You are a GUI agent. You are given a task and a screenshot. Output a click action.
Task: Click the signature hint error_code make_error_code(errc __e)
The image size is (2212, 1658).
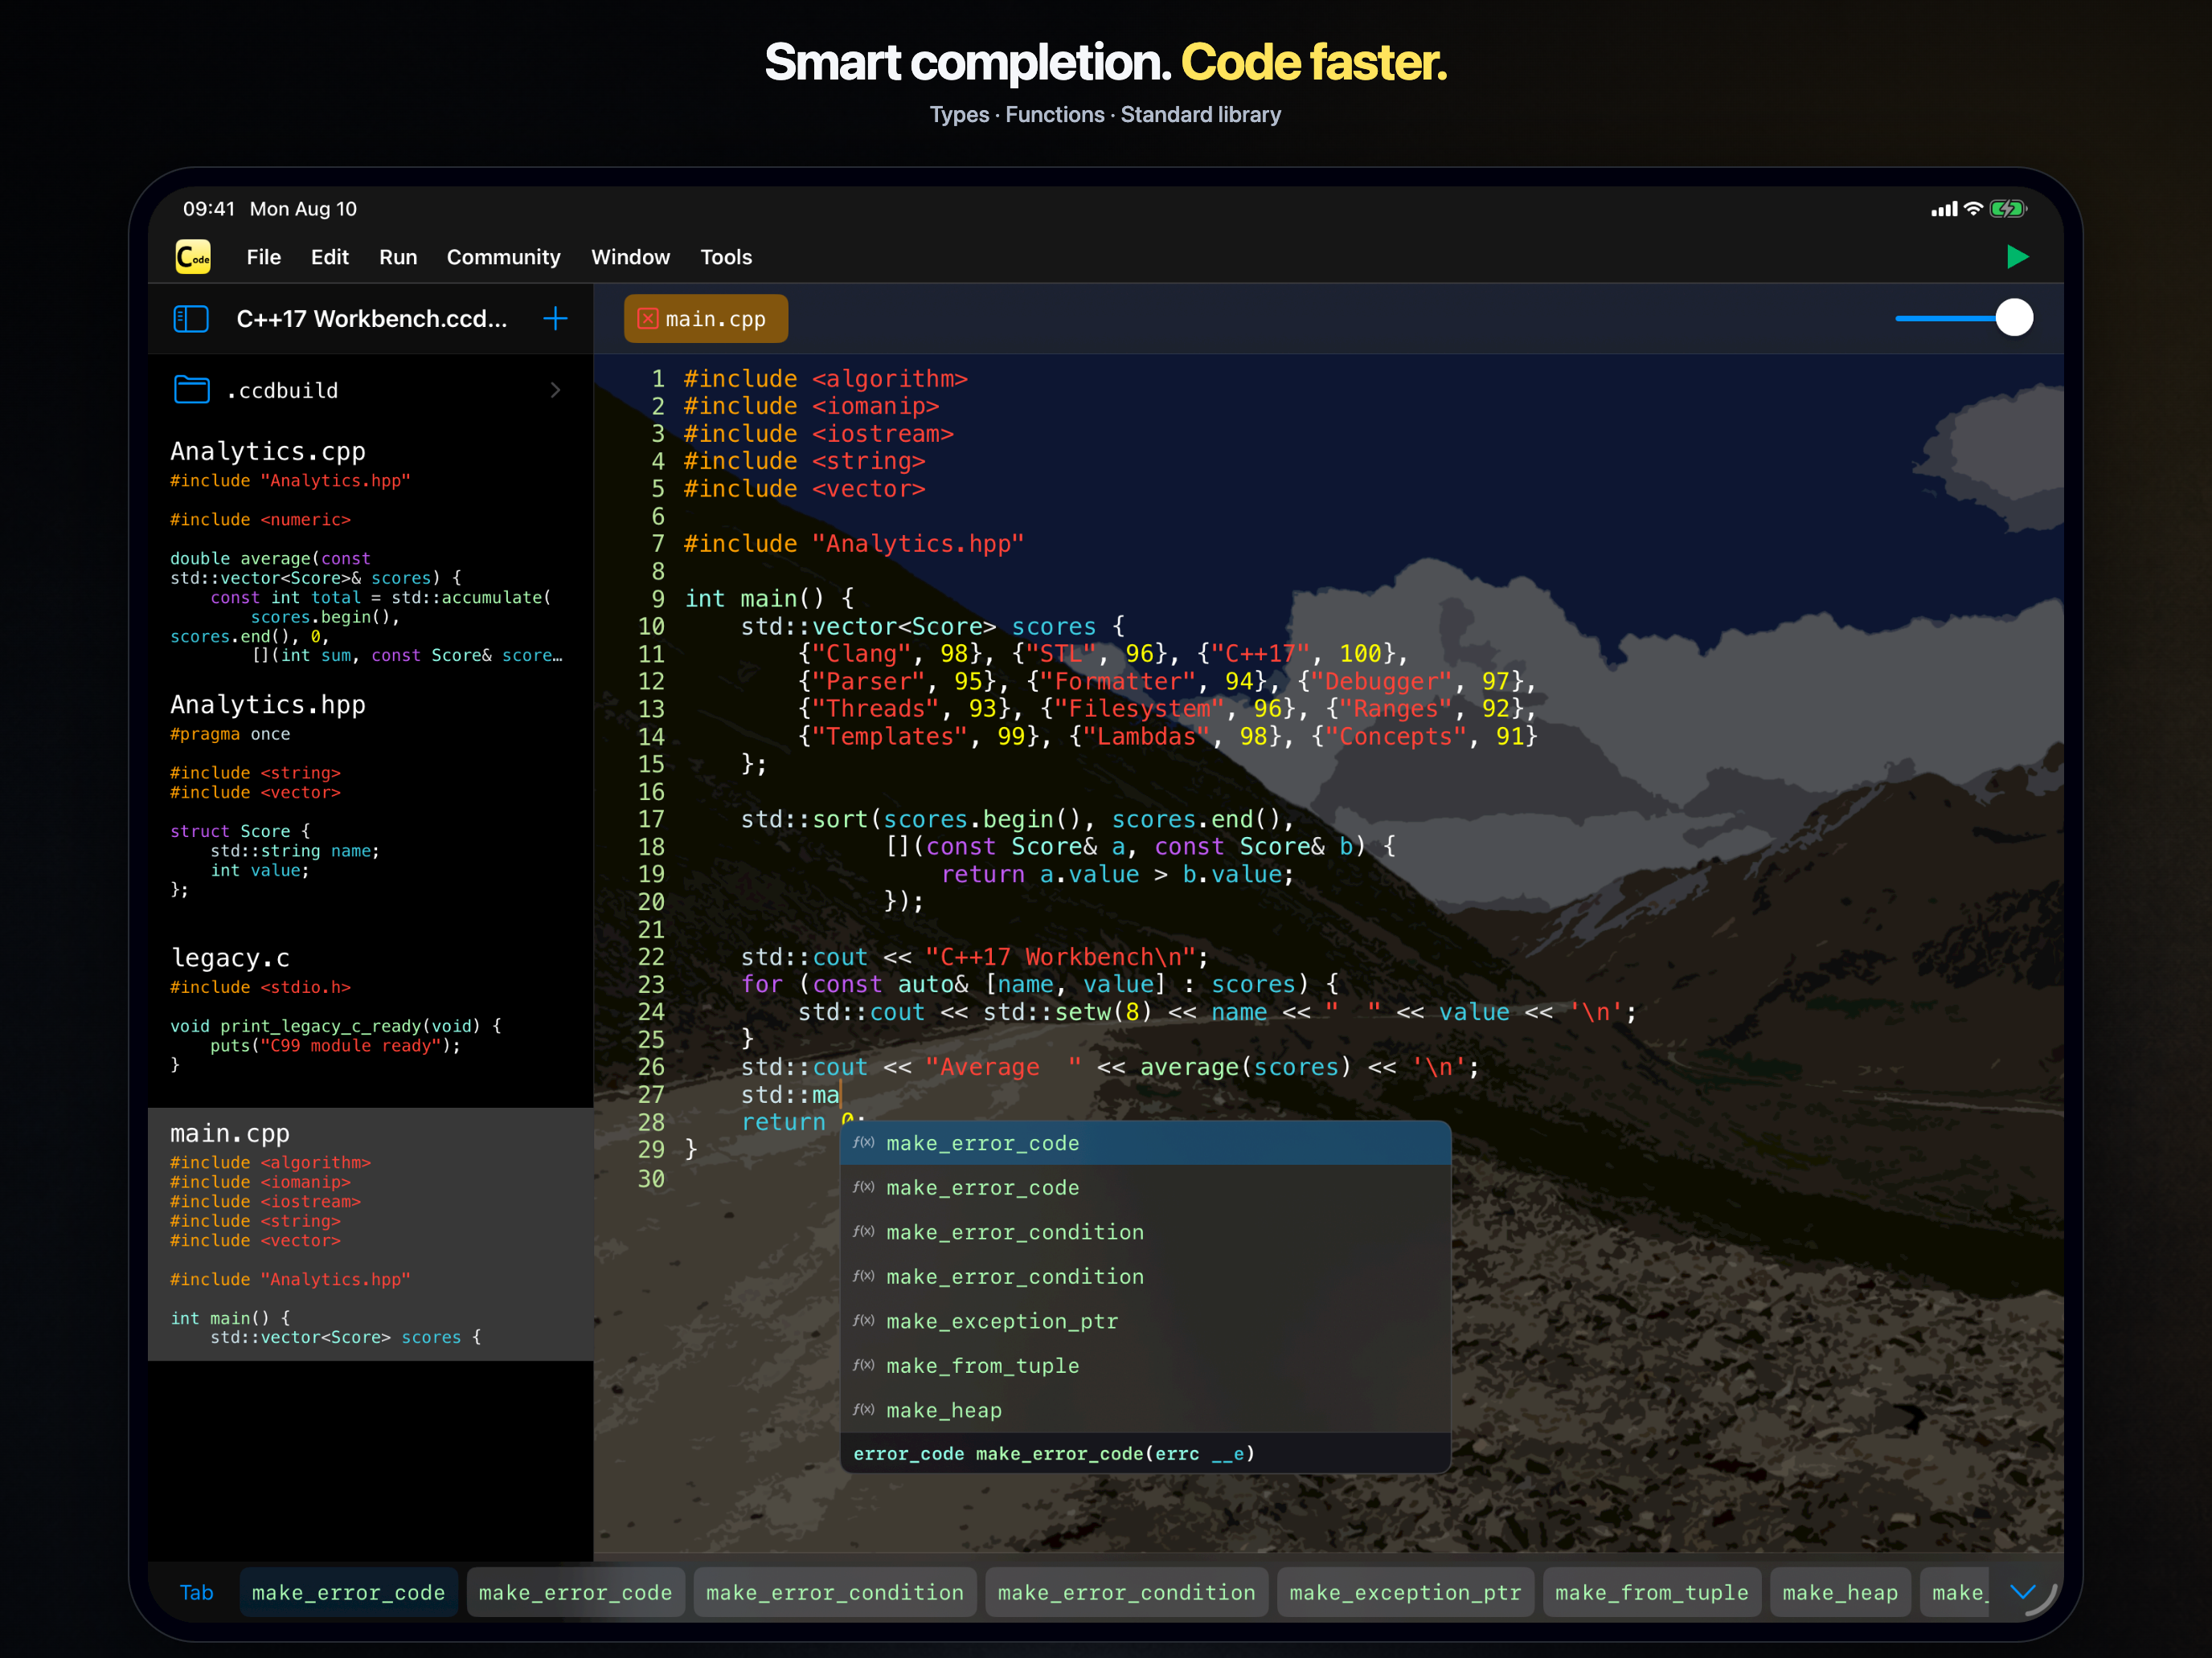1053,1453
